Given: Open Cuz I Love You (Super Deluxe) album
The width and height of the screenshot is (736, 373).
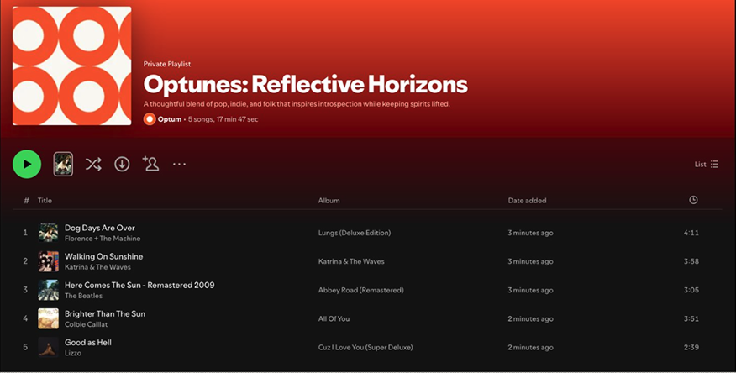Looking at the screenshot, I should 365,347.
